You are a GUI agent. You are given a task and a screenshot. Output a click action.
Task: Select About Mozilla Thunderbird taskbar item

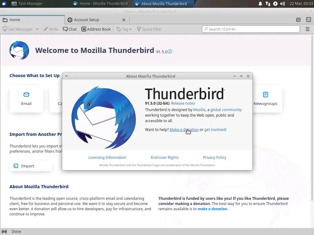164,4
